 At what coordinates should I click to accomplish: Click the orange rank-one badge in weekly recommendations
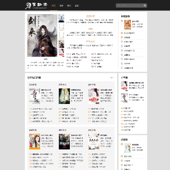[122, 21]
